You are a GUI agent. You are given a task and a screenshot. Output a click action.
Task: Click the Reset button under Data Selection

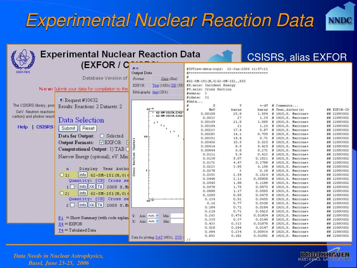point(88,128)
